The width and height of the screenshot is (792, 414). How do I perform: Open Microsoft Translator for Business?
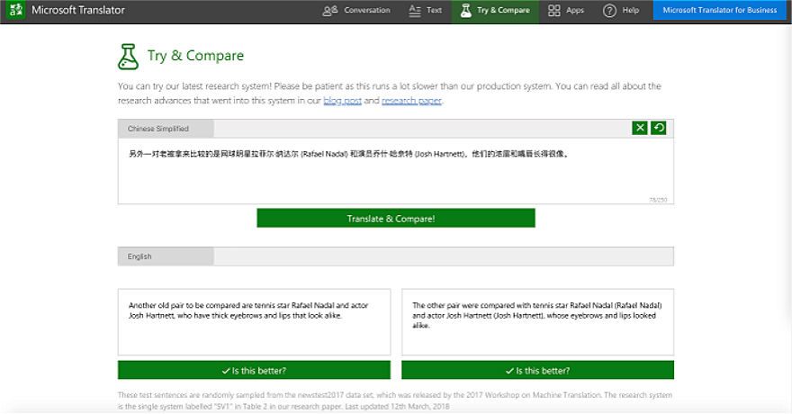[720, 10]
